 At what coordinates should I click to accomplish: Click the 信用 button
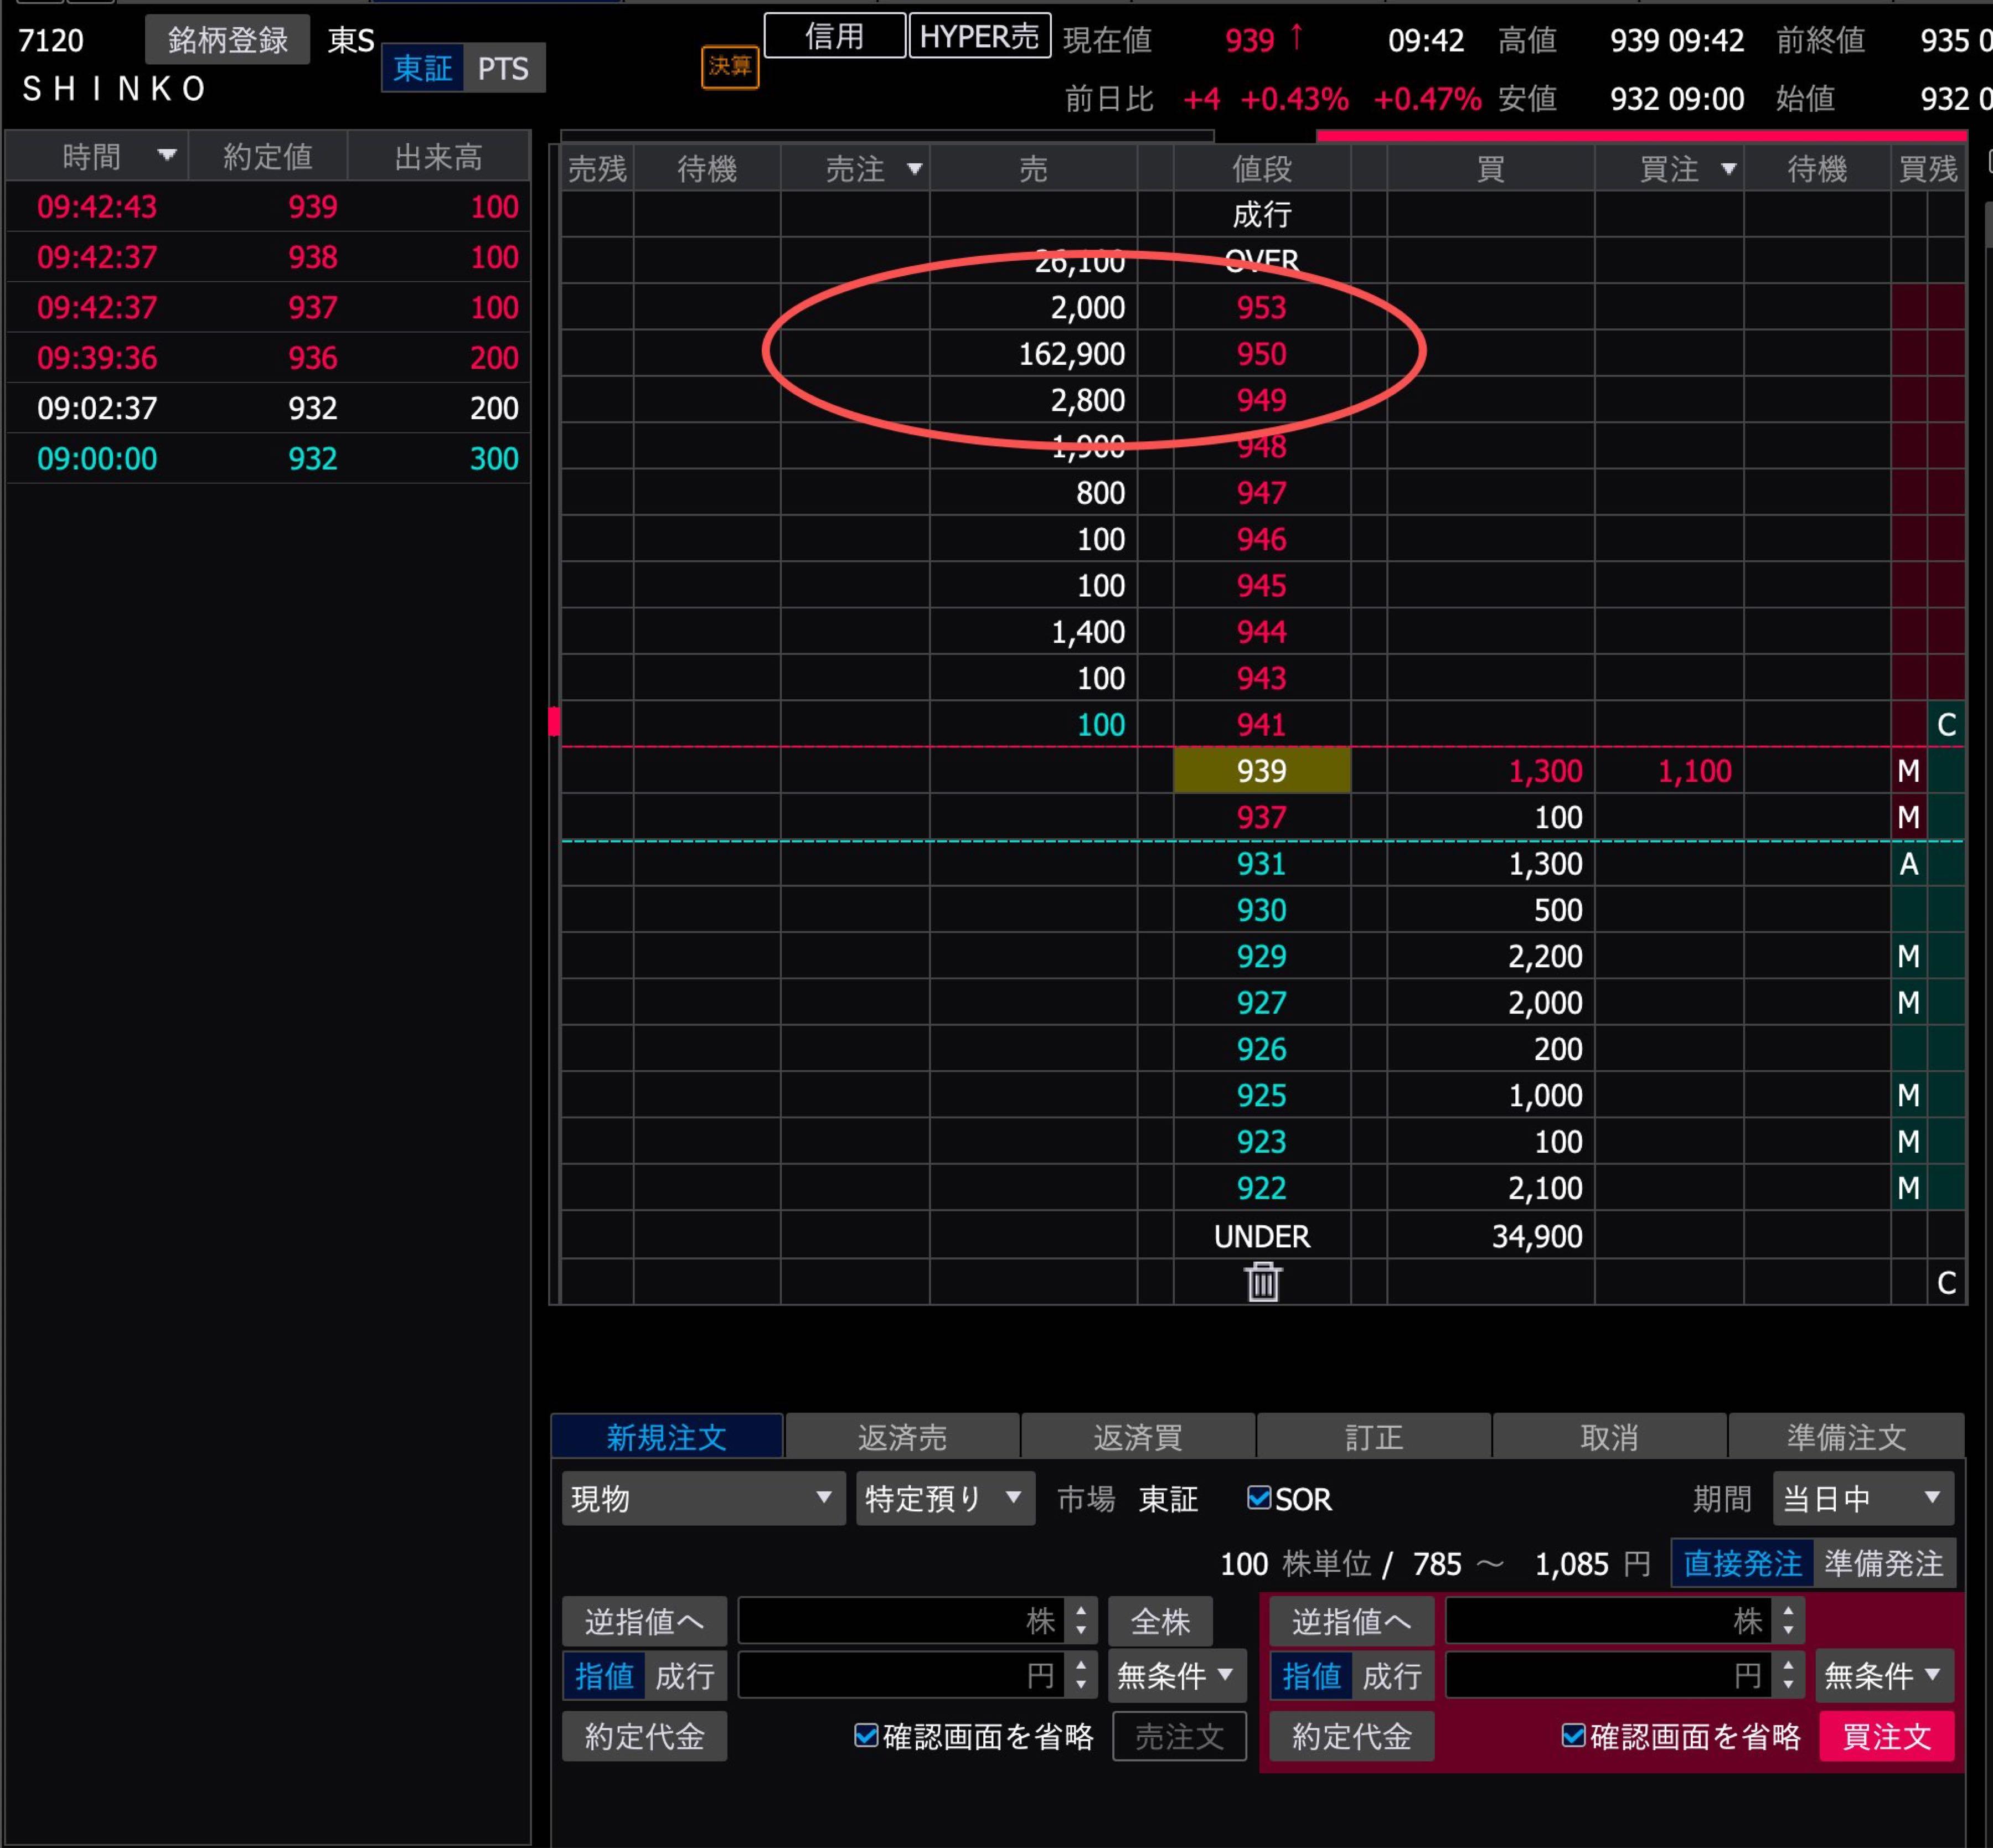pyautogui.click(x=835, y=36)
